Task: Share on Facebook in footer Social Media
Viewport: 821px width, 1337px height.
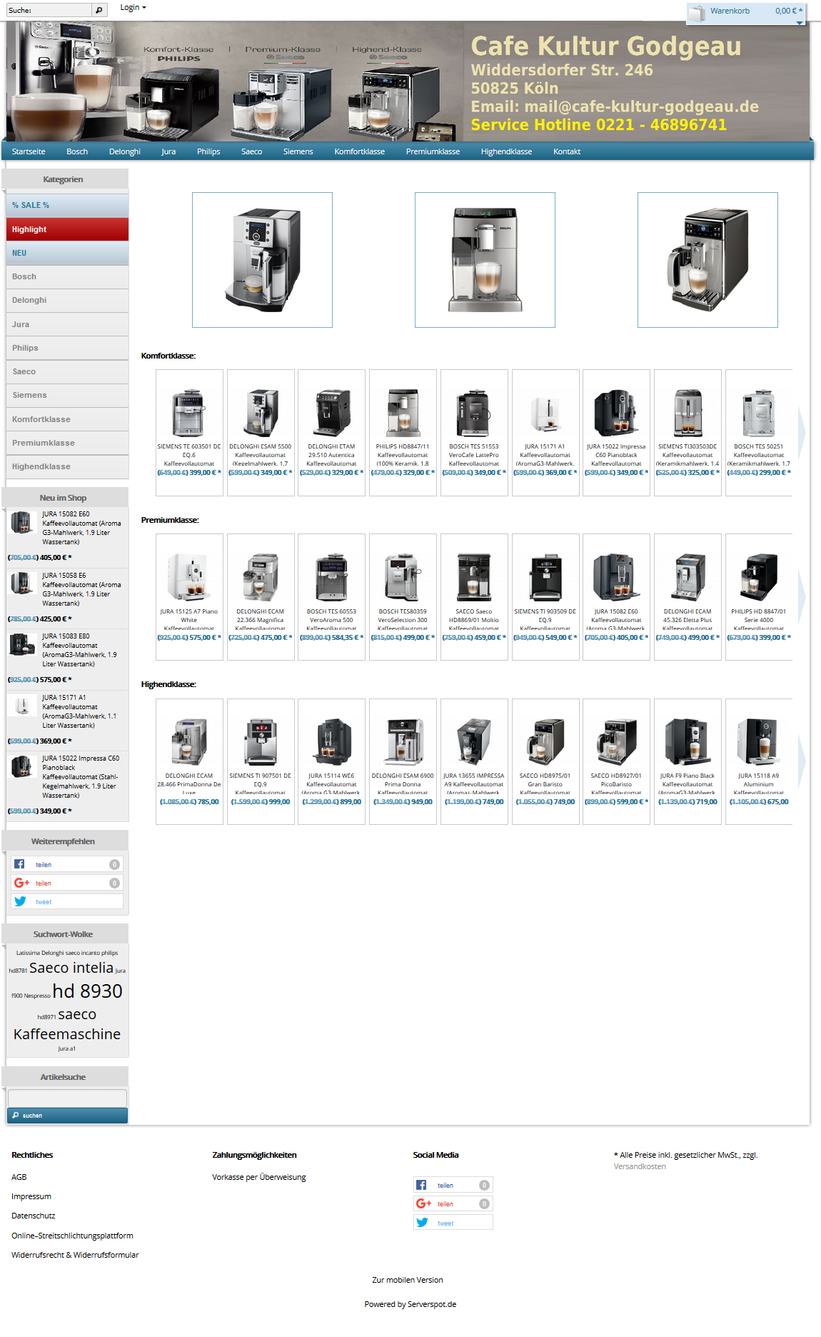Action: coord(453,1185)
